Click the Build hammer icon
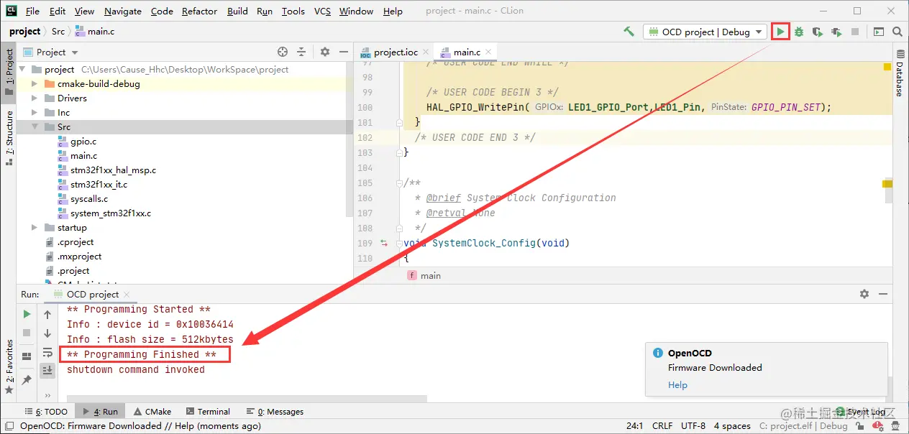 [629, 32]
